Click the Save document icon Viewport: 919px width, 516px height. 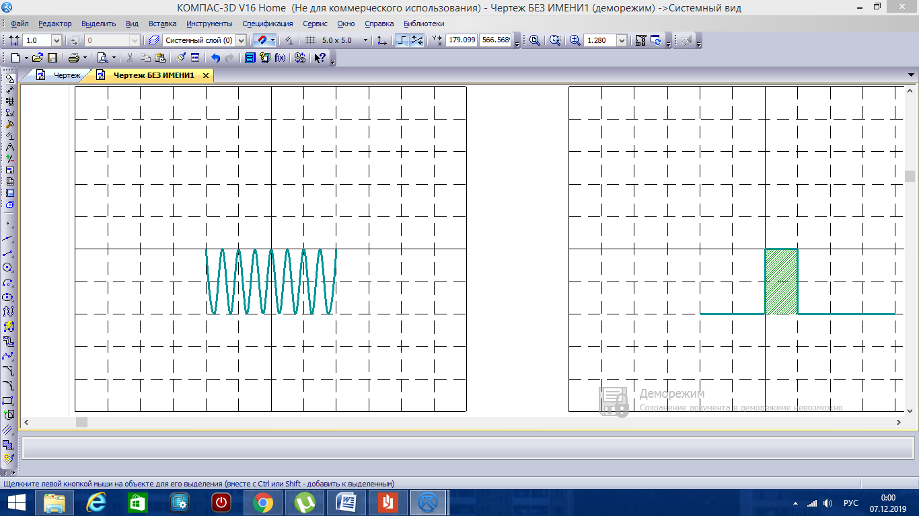(x=52, y=58)
